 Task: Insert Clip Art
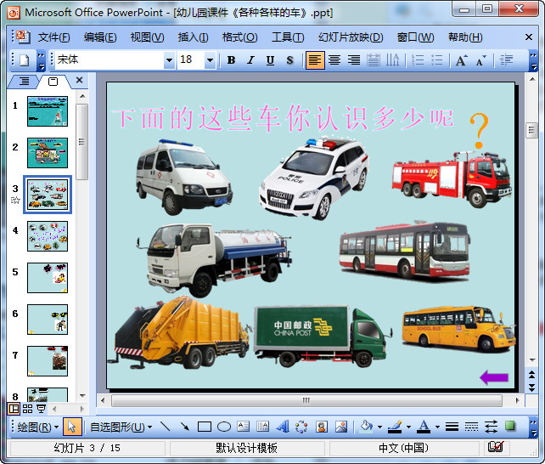coord(322,427)
